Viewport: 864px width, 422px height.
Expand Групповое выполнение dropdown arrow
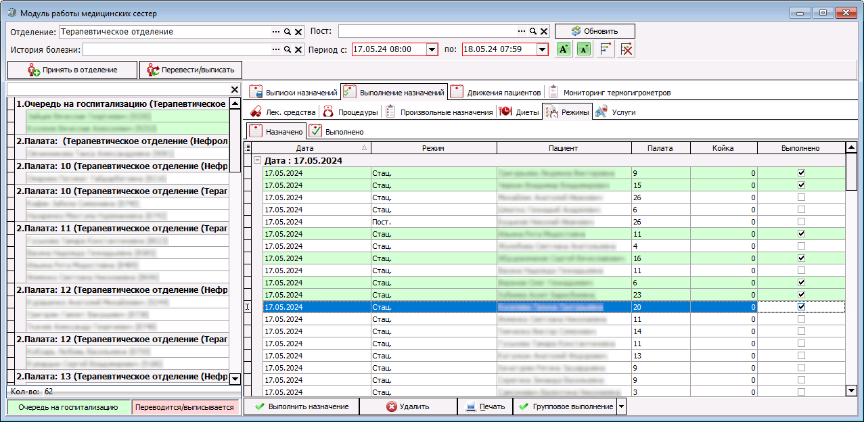pos(622,406)
